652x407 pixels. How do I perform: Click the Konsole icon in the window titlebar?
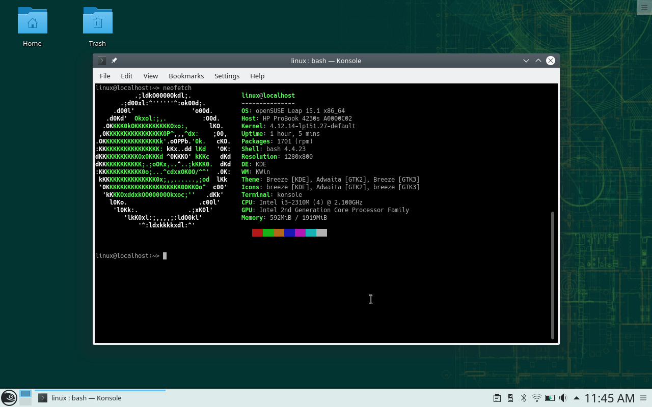pos(101,60)
